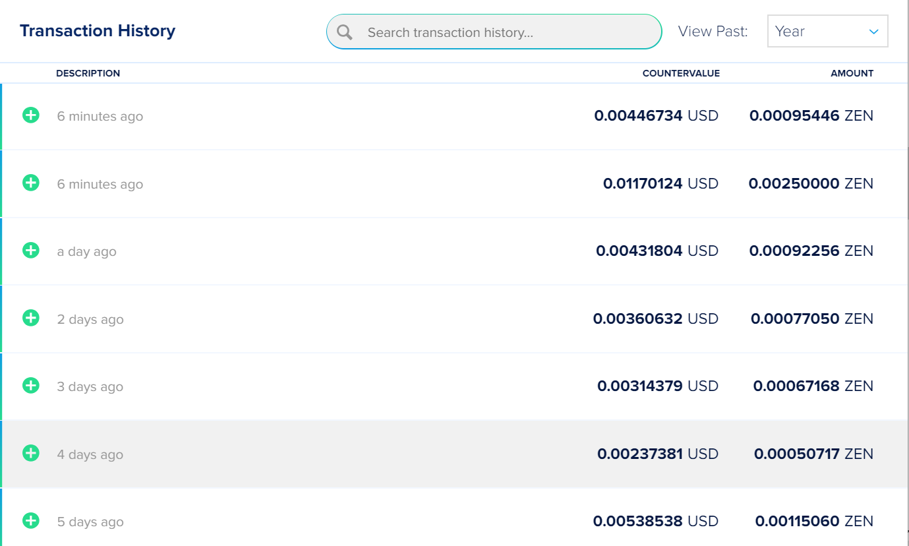Open the View Past 'Year' dropdown

pyautogui.click(x=827, y=32)
